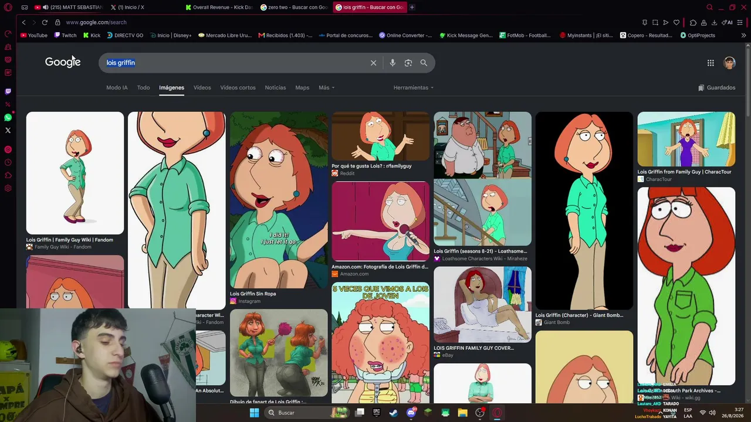Open the Giant Bomb Lois Griffin image
Image resolution: width=751 pixels, height=422 pixels.
pyautogui.click(x=584, y=211)
